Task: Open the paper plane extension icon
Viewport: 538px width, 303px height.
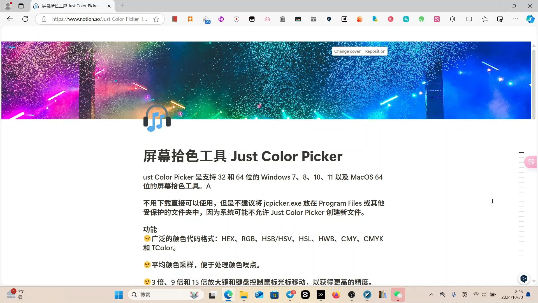Action: pos(344,19)
